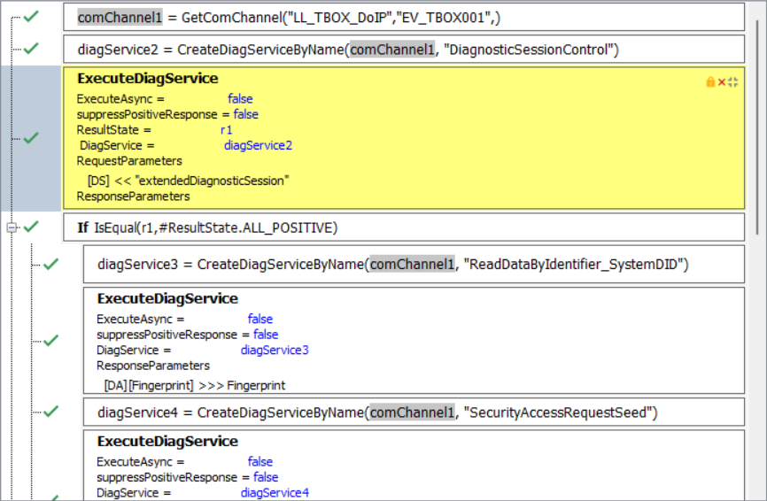Toggle ExecuteAsync false value in yellow block

240,99
